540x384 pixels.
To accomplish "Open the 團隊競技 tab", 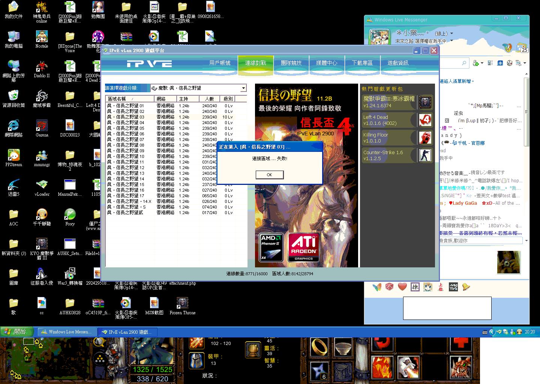I will click(291, 63).
